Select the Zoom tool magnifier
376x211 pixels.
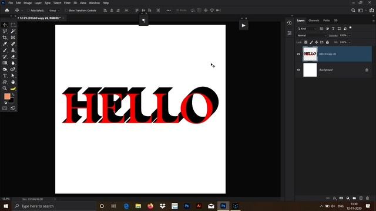5,89
